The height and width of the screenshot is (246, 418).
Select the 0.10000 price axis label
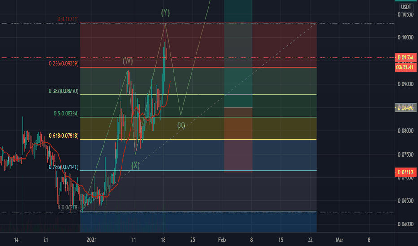coord(405,38)
